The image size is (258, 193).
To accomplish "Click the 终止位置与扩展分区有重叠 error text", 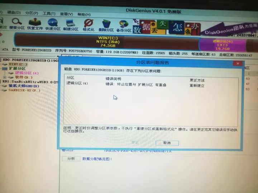I will coord(136,84).
